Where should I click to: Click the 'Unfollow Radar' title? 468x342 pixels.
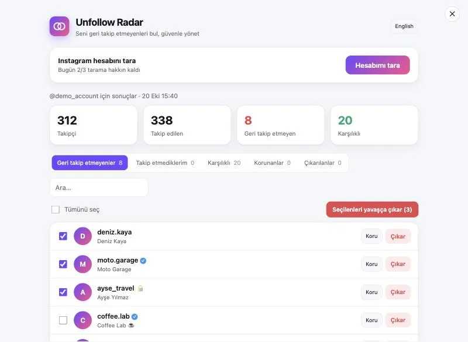pos(109,22)
